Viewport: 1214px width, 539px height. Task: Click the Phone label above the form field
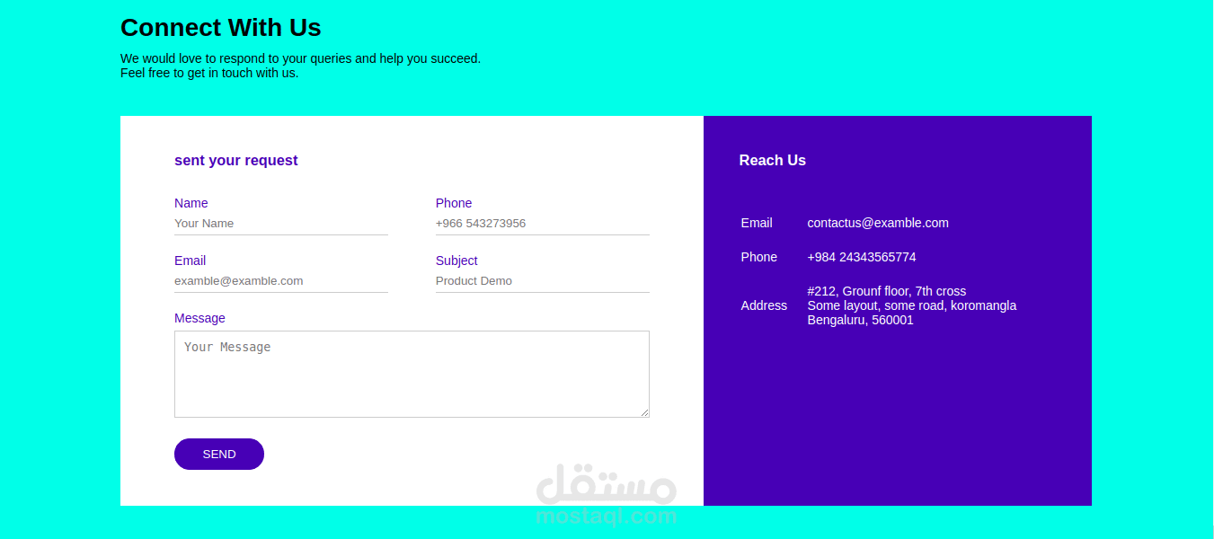454,203
